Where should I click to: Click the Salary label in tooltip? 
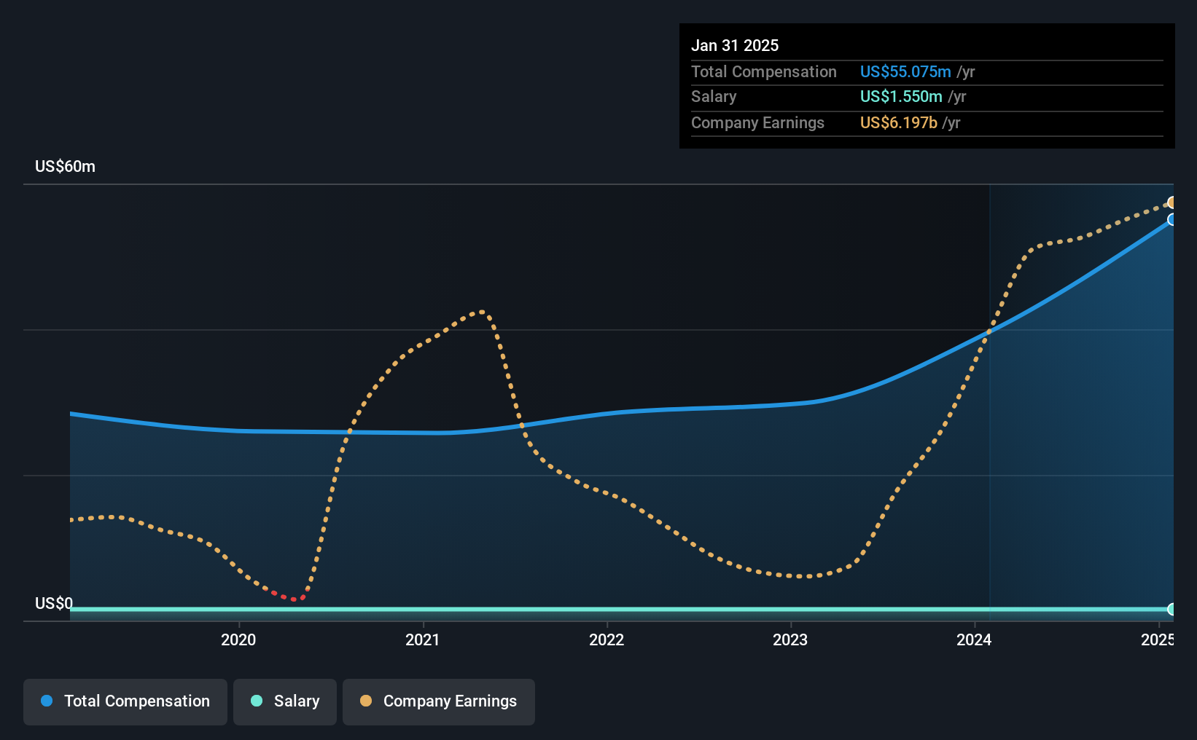click(x=714, y=96)
